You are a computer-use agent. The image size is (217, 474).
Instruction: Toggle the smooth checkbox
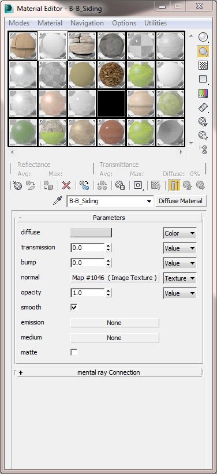click(x=74, y=307)
